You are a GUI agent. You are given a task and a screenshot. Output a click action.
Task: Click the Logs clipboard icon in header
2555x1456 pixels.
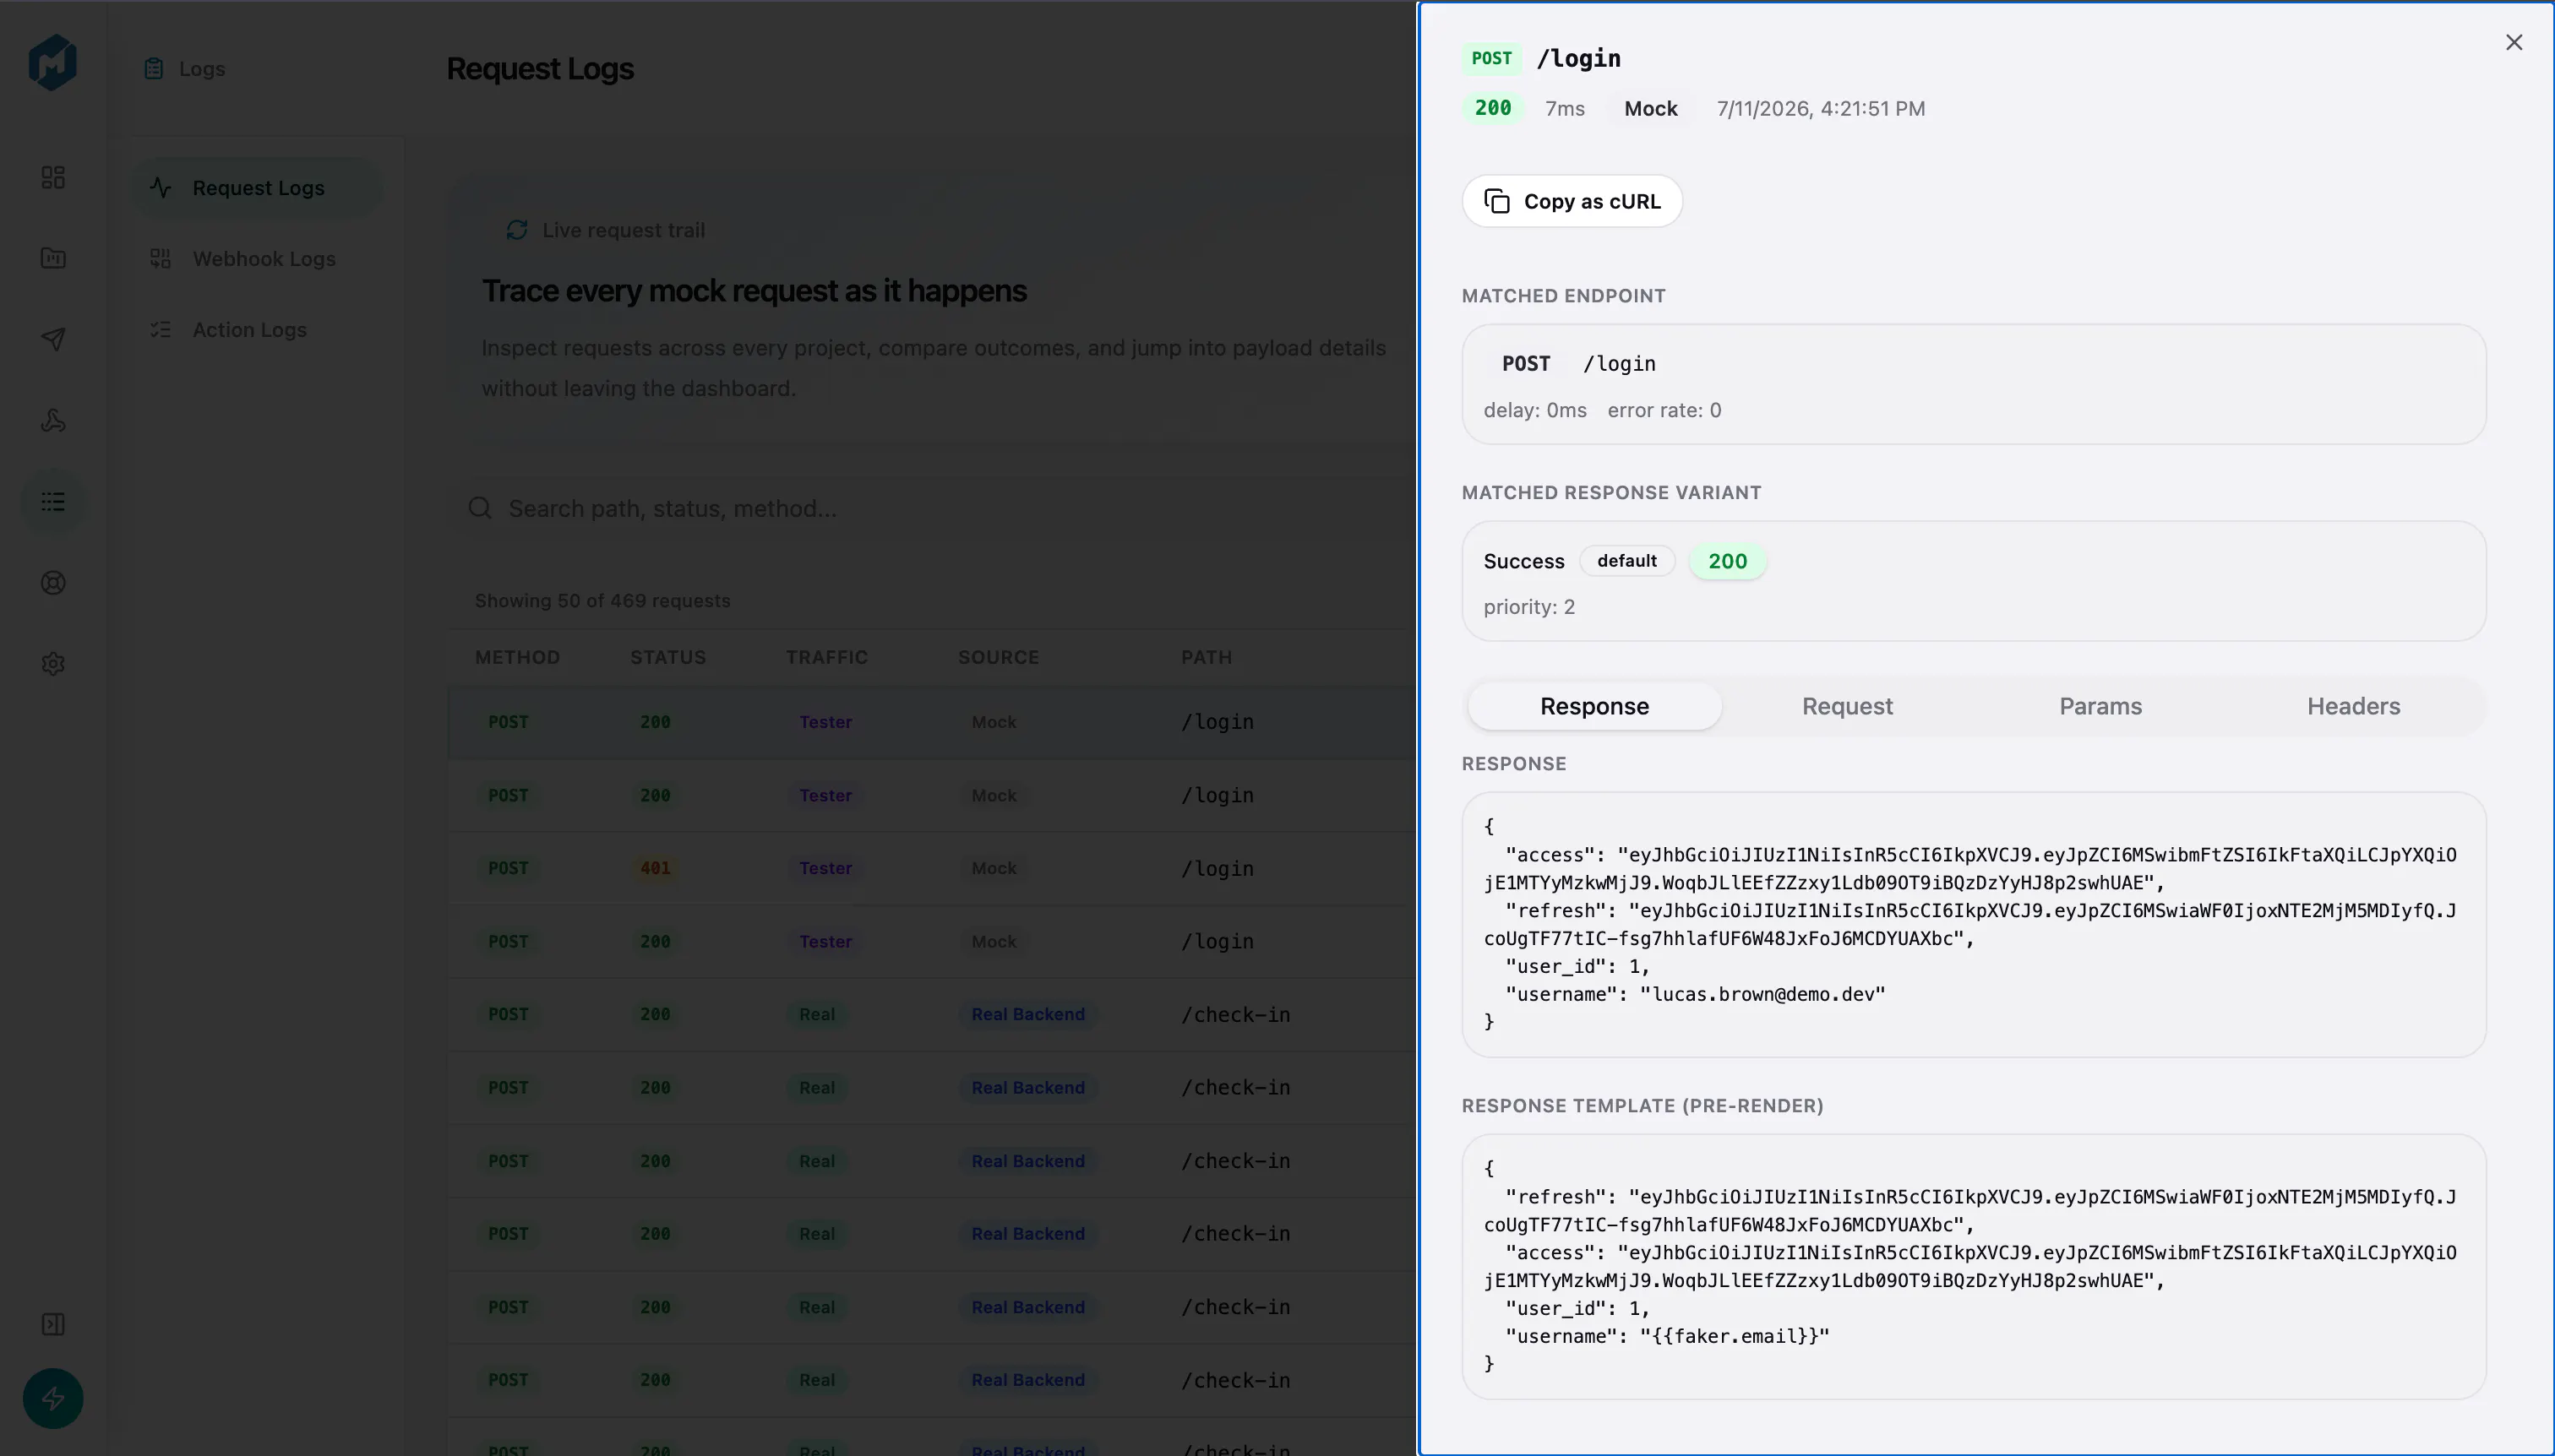(153, 68)
